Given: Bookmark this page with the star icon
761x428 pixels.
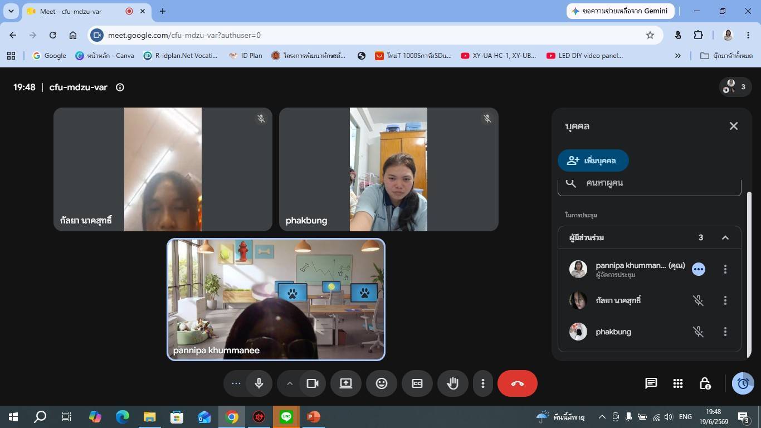Looking at the screenshot, I should [650, 35].
